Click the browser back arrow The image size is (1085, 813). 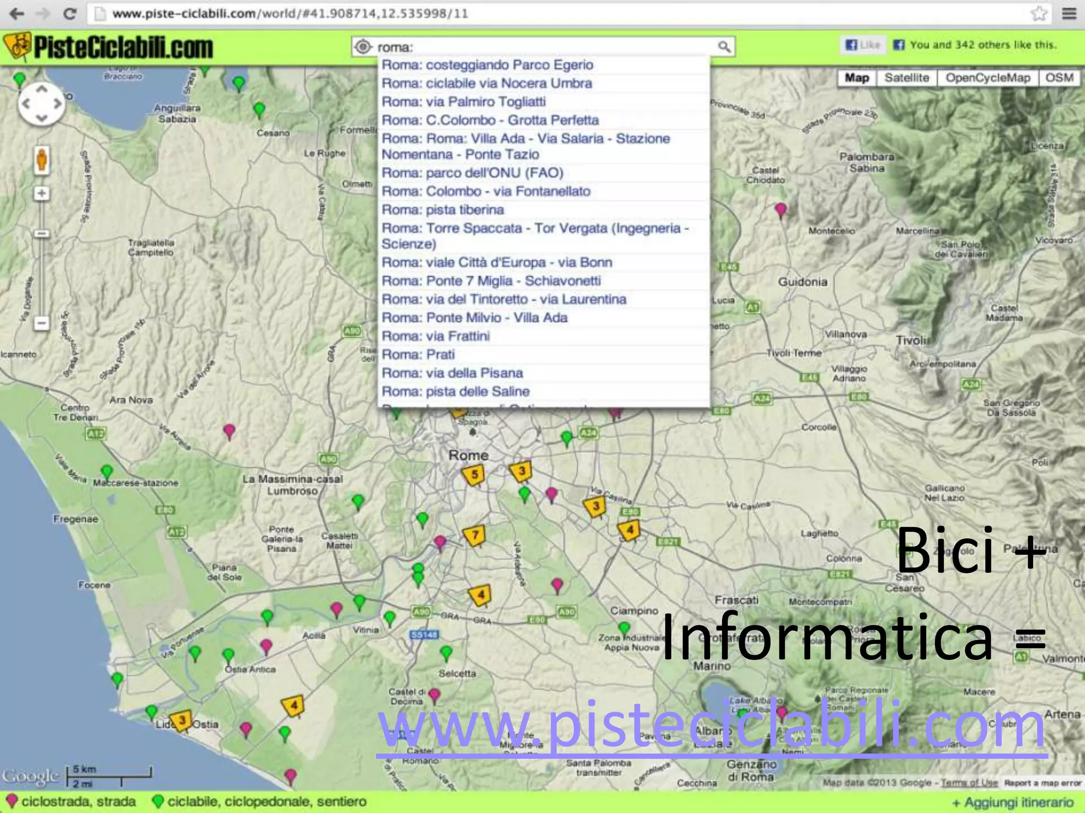click(17, 14)
